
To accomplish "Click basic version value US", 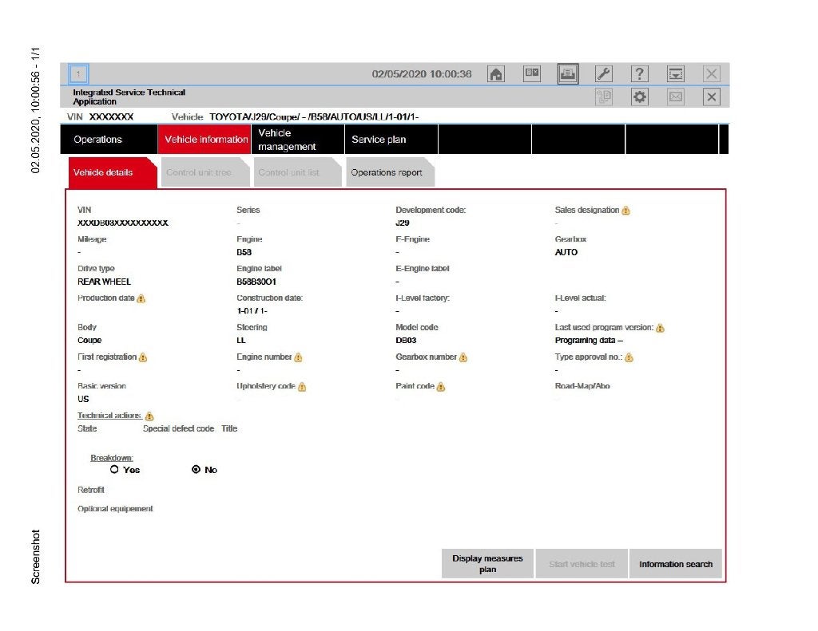I will tap(83, 399).
